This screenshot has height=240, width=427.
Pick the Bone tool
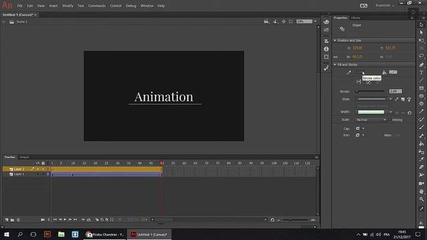421,136
